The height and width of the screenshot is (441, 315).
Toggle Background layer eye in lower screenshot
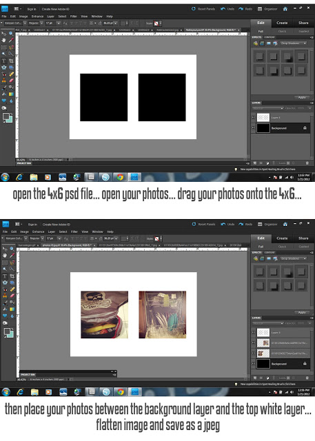[x=253, y=364]
